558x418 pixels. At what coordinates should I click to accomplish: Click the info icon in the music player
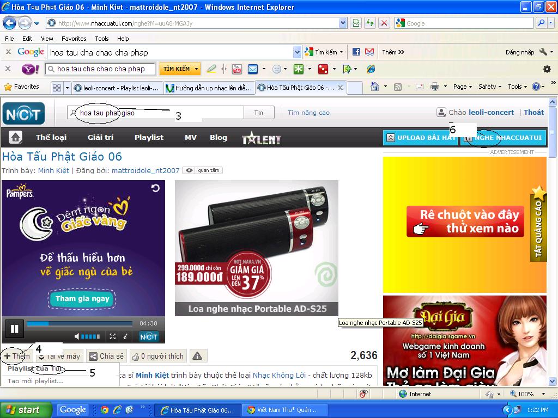tap(125, 336)
